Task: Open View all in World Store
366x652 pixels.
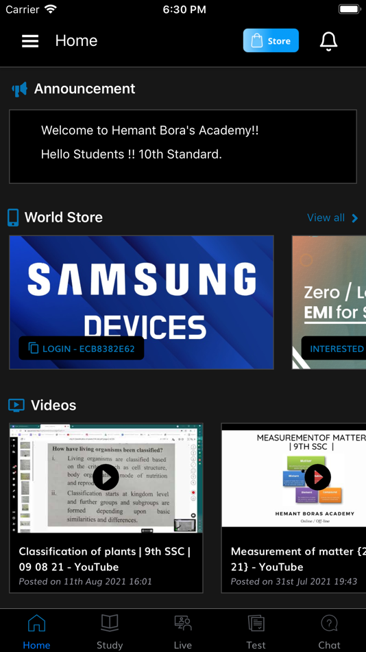Action: click(326, 218)
